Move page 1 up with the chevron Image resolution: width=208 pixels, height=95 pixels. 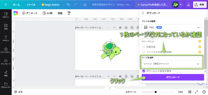pos(108,28)
